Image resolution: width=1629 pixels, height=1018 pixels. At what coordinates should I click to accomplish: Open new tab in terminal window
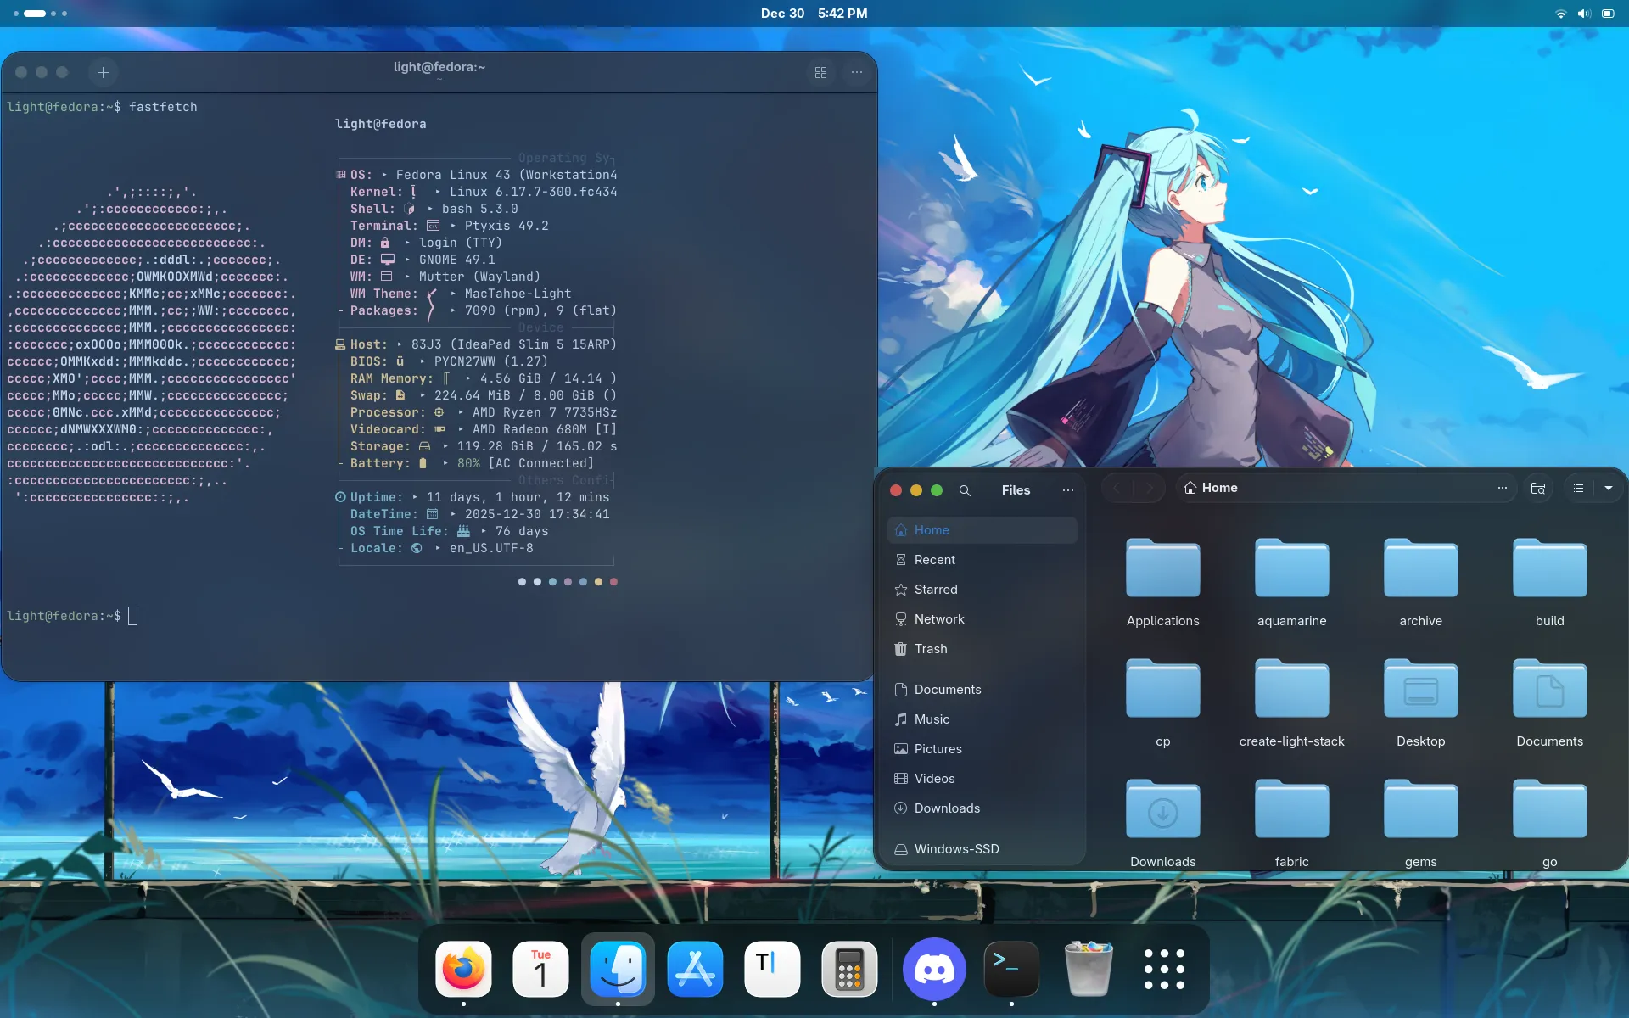point(103,72)
